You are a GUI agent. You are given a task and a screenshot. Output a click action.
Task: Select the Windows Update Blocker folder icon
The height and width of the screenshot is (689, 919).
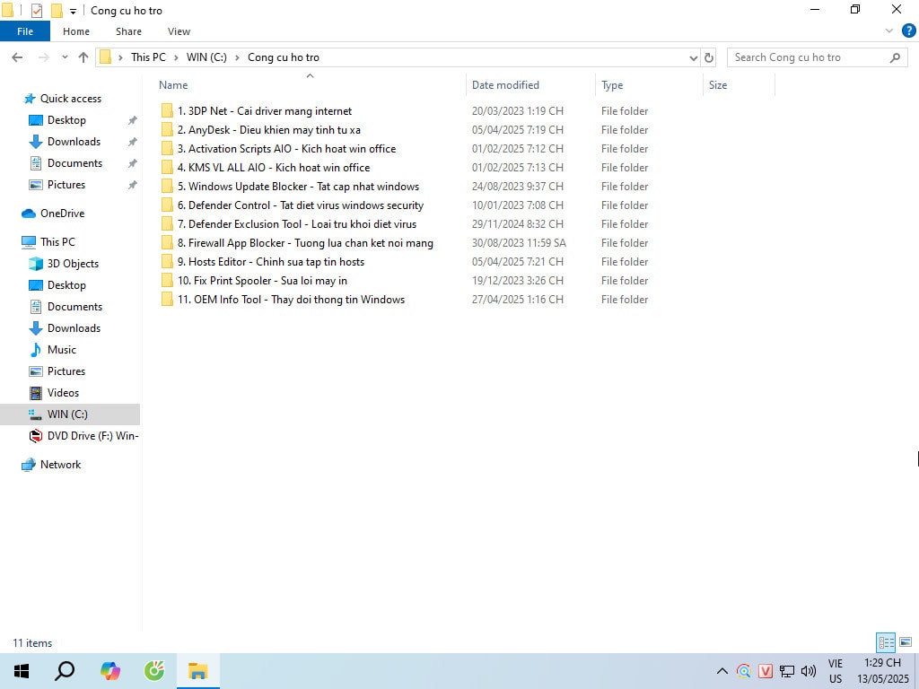(167, 187)
